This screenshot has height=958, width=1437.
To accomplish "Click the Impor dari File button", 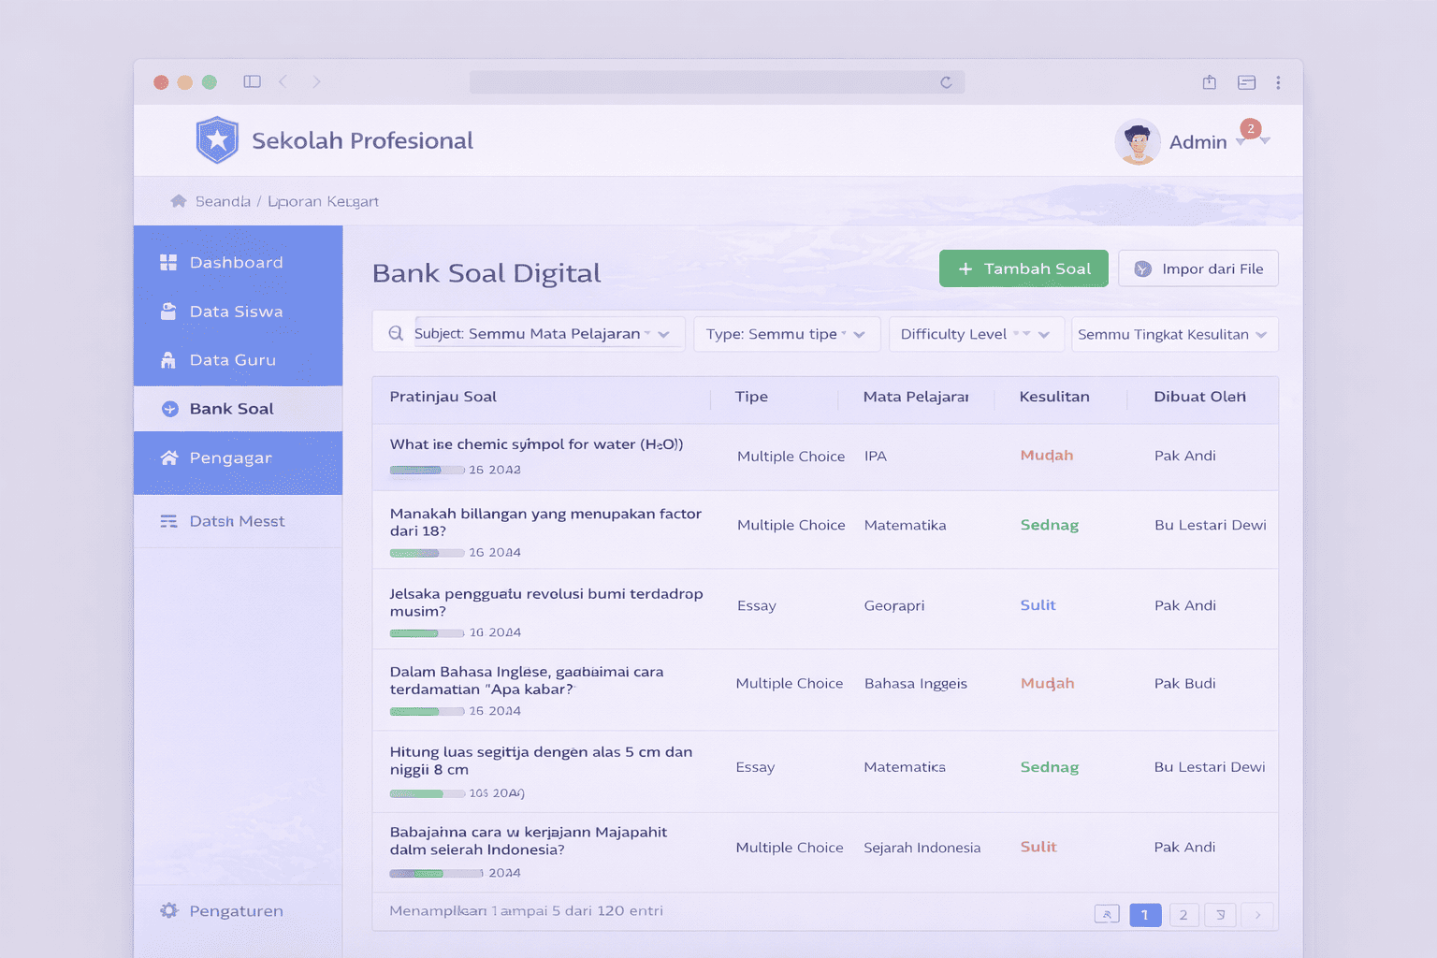I will [1197, 269].
